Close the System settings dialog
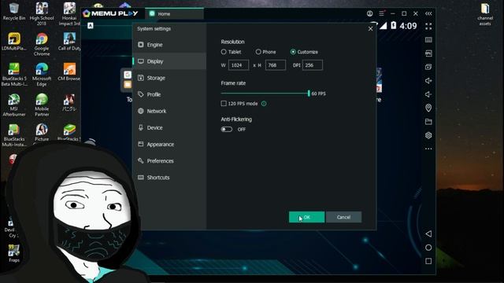Viewport: 504px width, 283px height. click(370, 28)
